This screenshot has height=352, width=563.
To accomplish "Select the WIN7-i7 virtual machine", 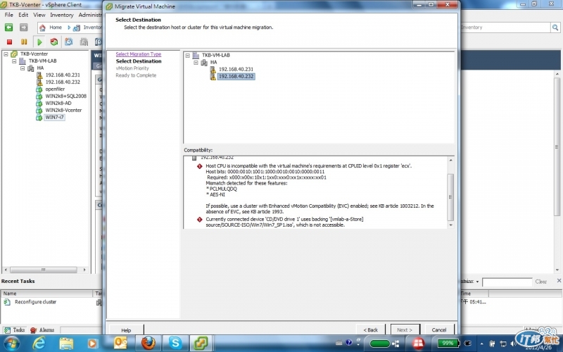I will (54, 118).
